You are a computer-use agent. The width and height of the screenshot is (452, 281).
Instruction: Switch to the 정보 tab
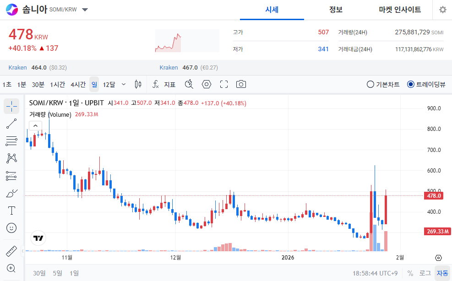tap(336, 10)
